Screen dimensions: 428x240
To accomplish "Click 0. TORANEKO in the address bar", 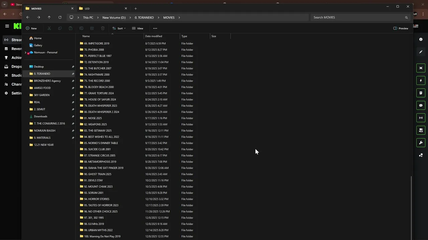I will 144,17.
